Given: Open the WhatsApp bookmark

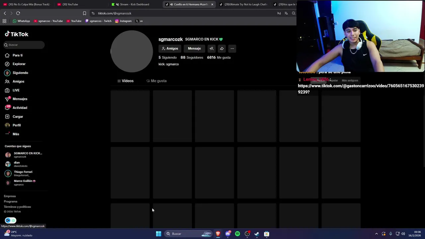Looking at the screenshot, I should [21, 21].
